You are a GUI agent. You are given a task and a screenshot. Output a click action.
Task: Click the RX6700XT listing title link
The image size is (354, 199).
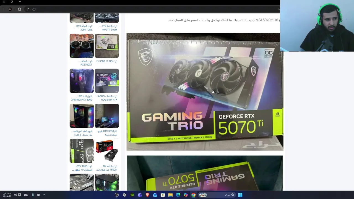coord(85,63)
